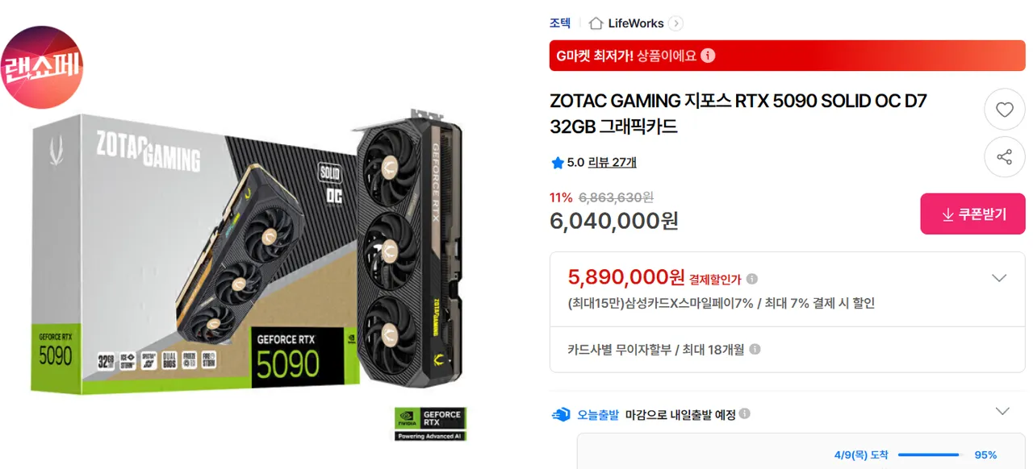The width and height of the screenshot is (1033, 469).
Task: Click the 쿠폰받기 coupon button
Action: tap(972, 214)
